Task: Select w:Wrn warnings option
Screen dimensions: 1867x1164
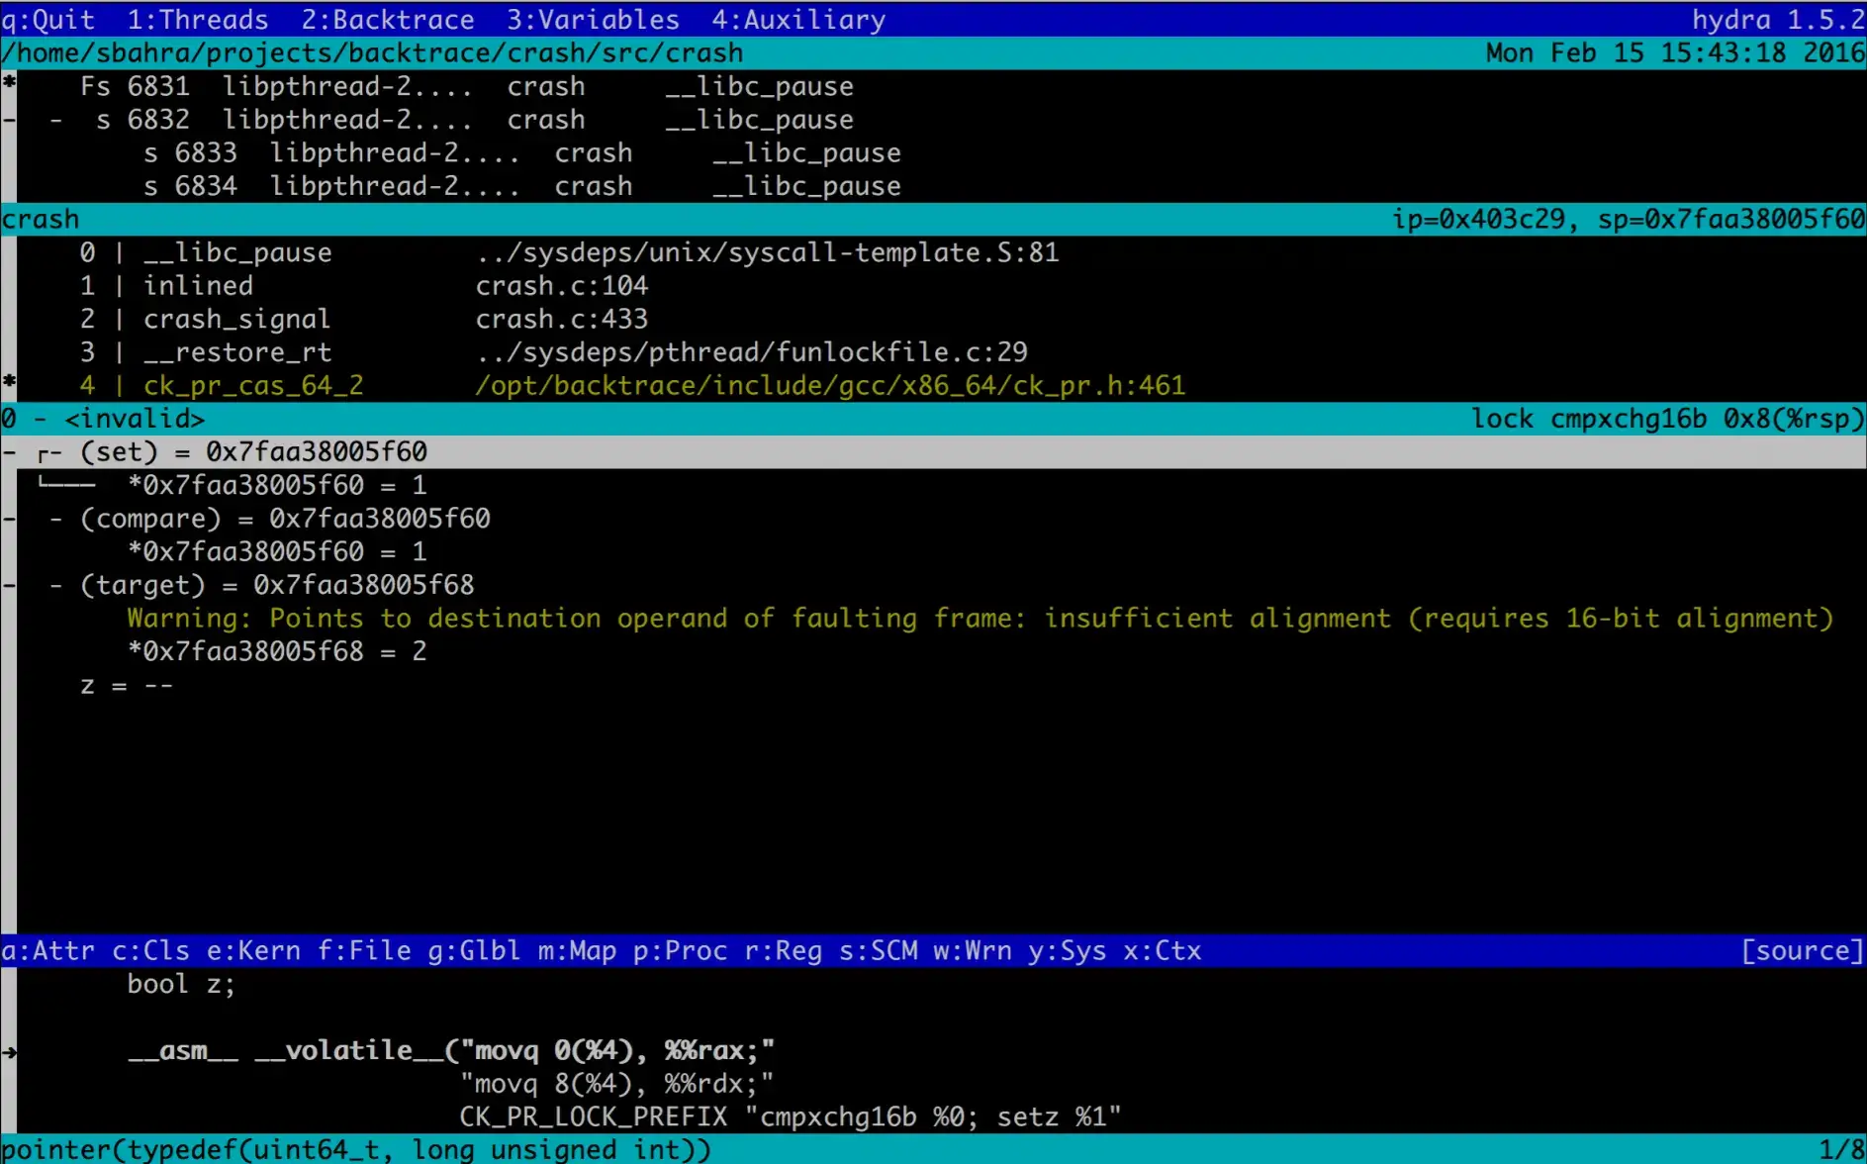Action: (972, 950)
